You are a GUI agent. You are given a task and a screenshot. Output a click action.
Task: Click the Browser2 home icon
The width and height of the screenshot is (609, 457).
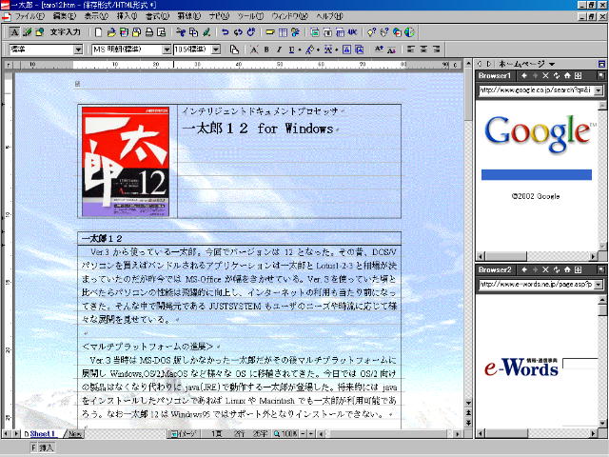[567, 269]
